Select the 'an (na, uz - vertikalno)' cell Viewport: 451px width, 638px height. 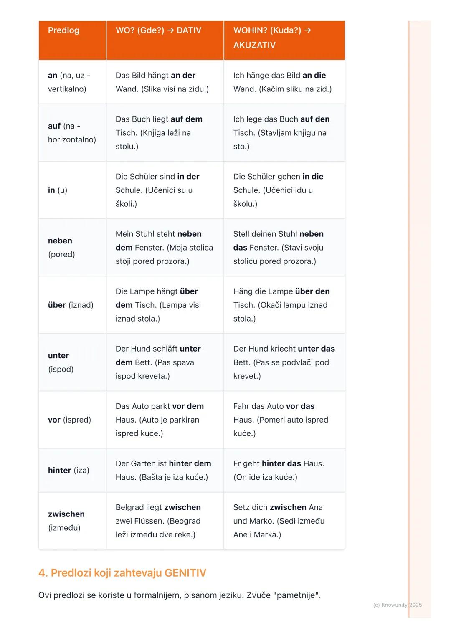(x=69, y=82)
